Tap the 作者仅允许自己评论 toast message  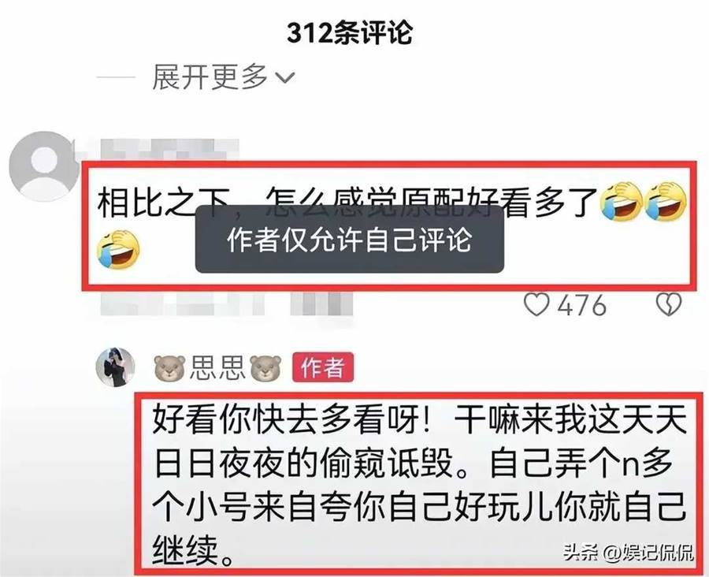(x=350, y=240)
